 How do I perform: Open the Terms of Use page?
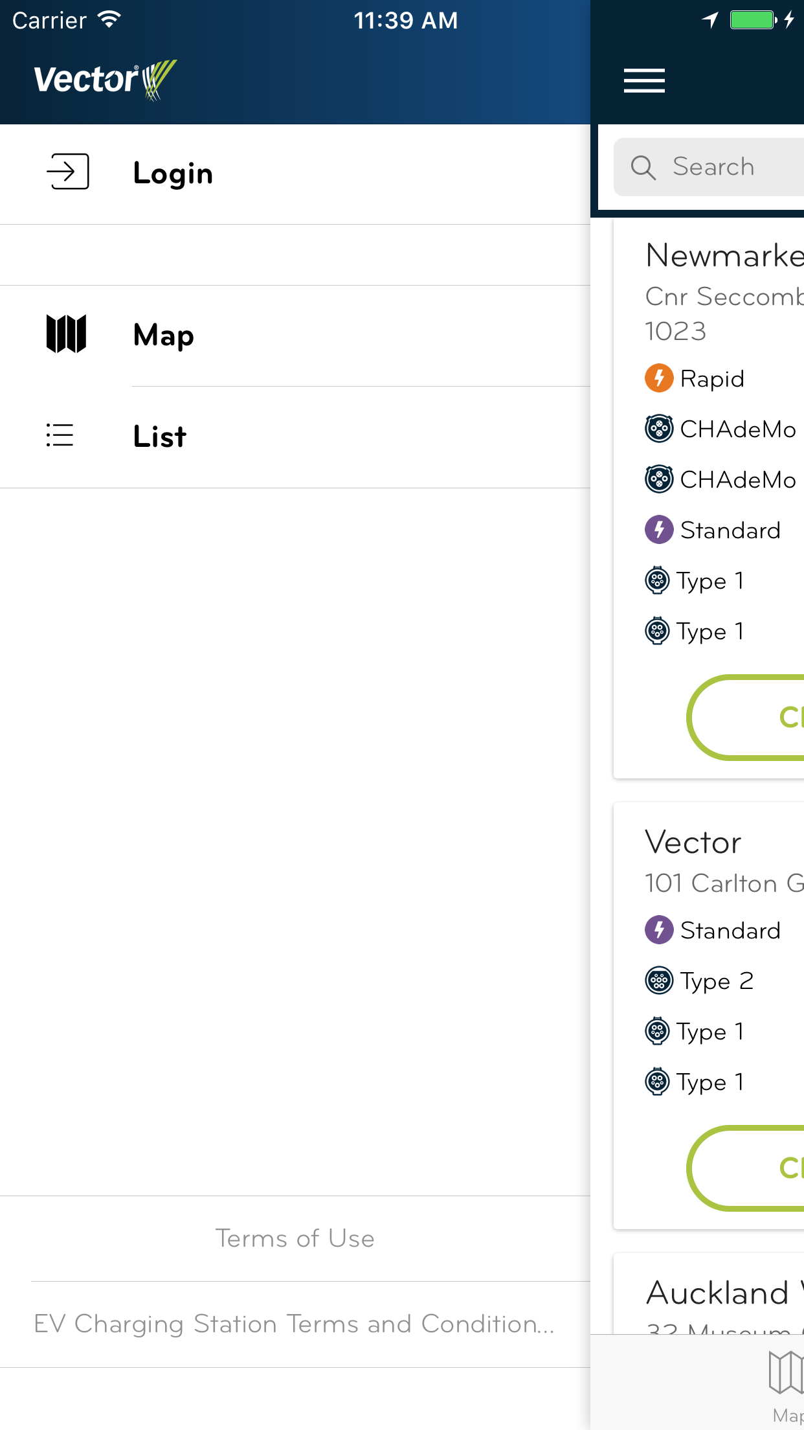[295, 1238]
